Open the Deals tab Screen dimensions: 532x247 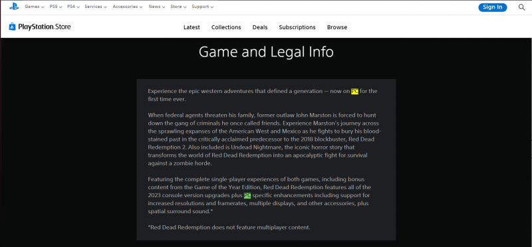tap(260, 27)
